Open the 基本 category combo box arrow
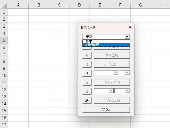Screen dimensions: 170x128 pos(127,37)
